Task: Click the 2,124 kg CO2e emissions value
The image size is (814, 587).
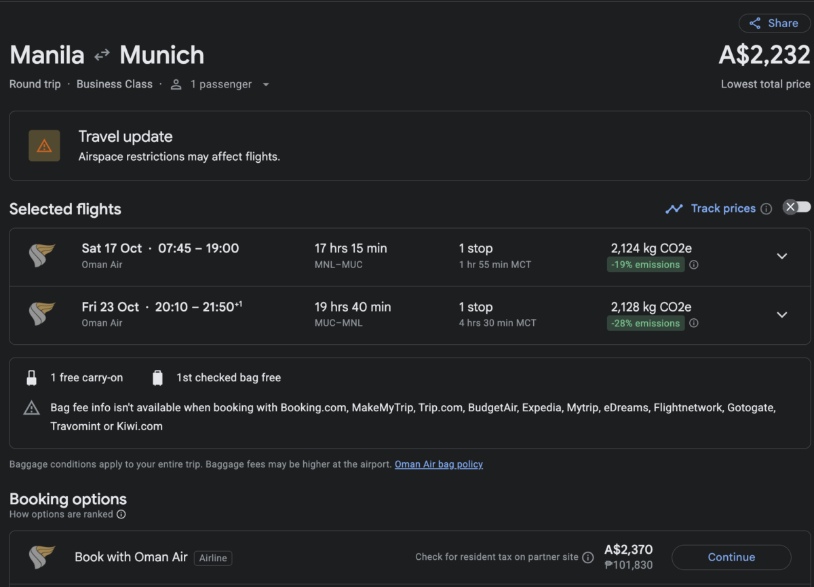Action: 651,248
